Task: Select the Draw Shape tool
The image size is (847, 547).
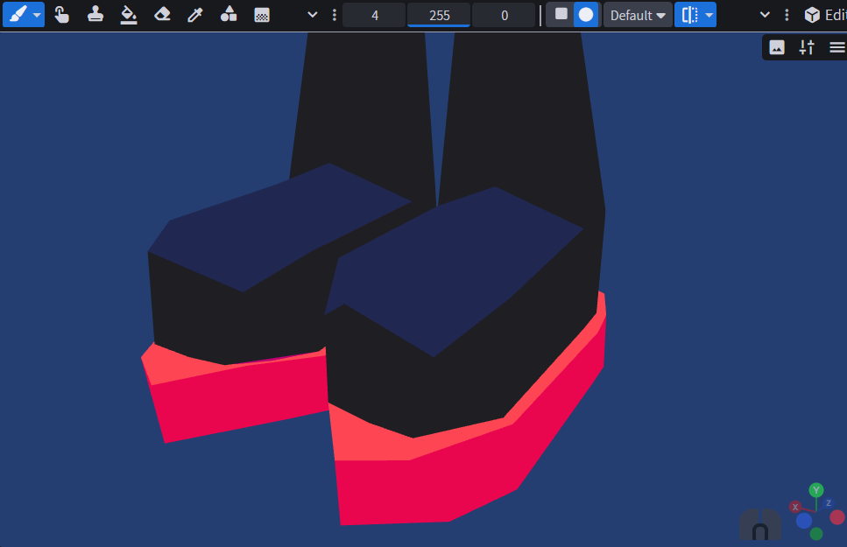Action: point(229,15)
